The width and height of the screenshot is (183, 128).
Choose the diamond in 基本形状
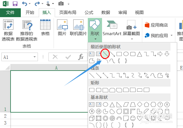(x=140, y=104)
